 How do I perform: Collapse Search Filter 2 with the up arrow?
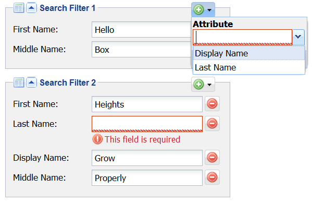coord(31,82)
